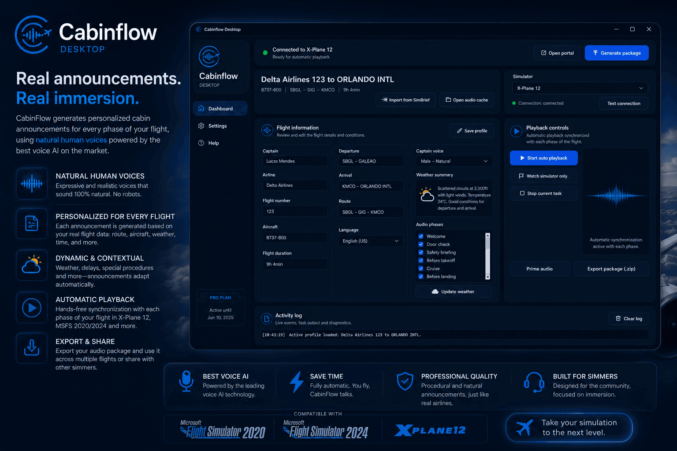Click the Prime audio button
677x451 pixels.
[x=539, y=269]
